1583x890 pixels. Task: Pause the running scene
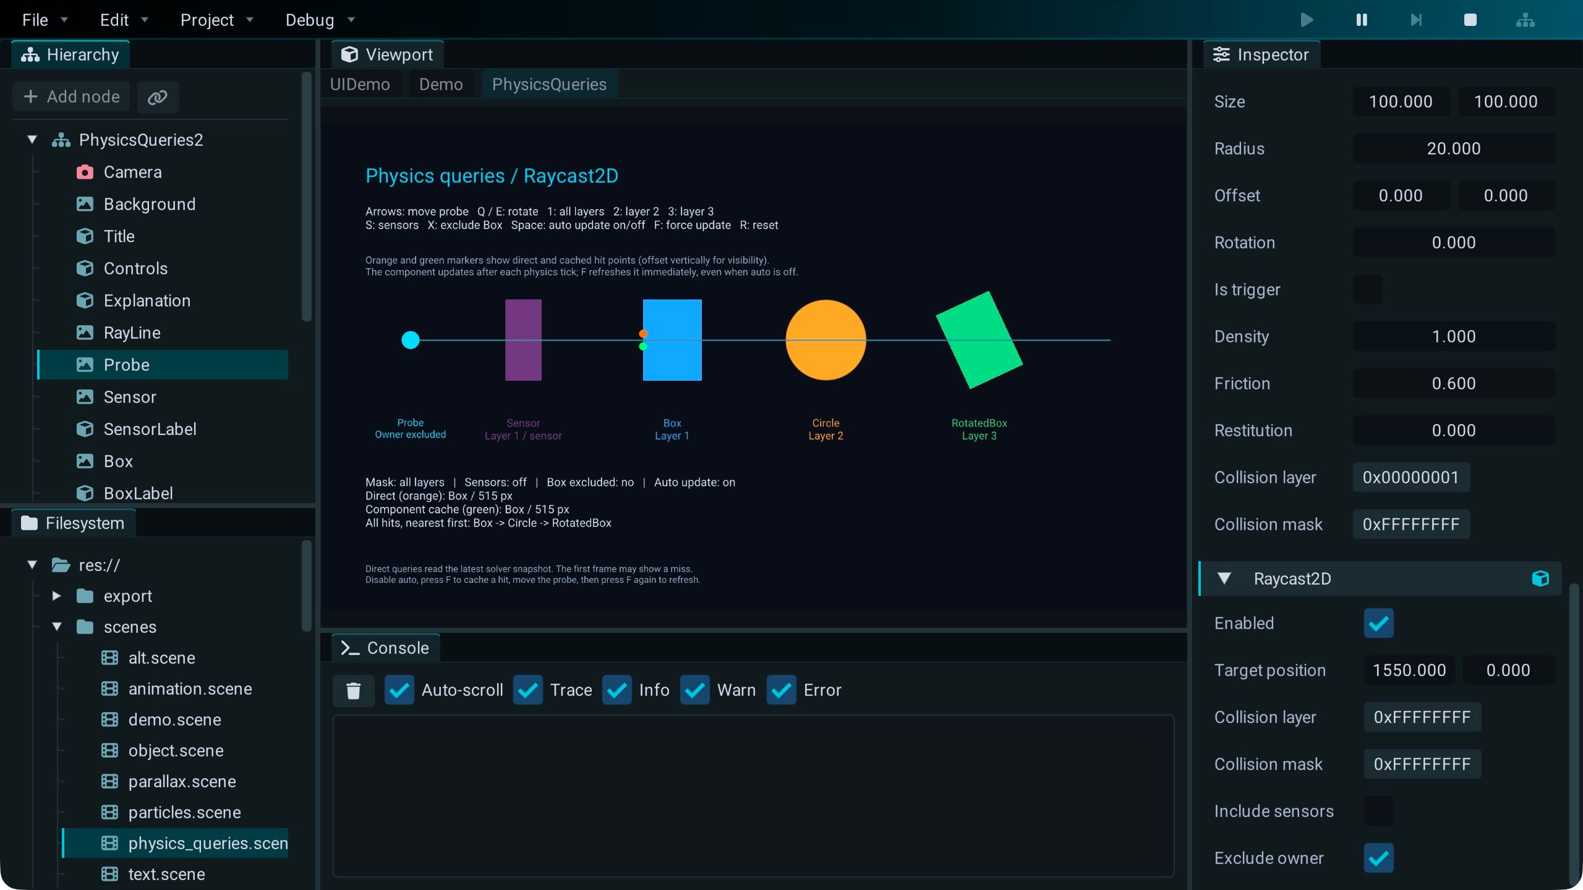click(x=1362, y=20)
